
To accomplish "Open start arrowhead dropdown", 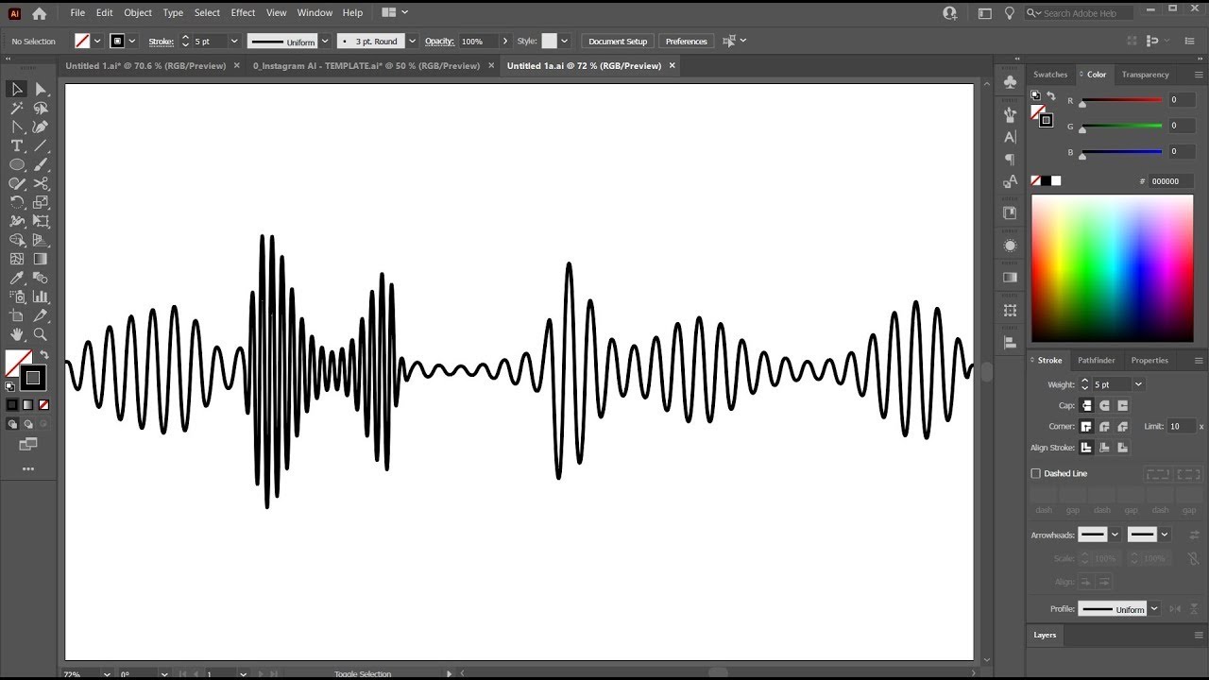I will (x=1115, y=535).
